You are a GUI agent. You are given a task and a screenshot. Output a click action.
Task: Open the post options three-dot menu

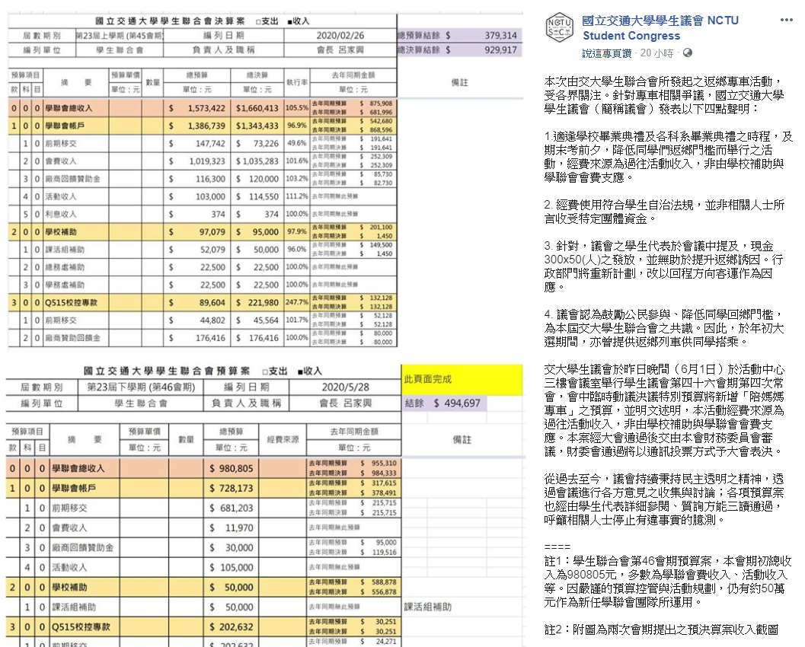point(786,20)
